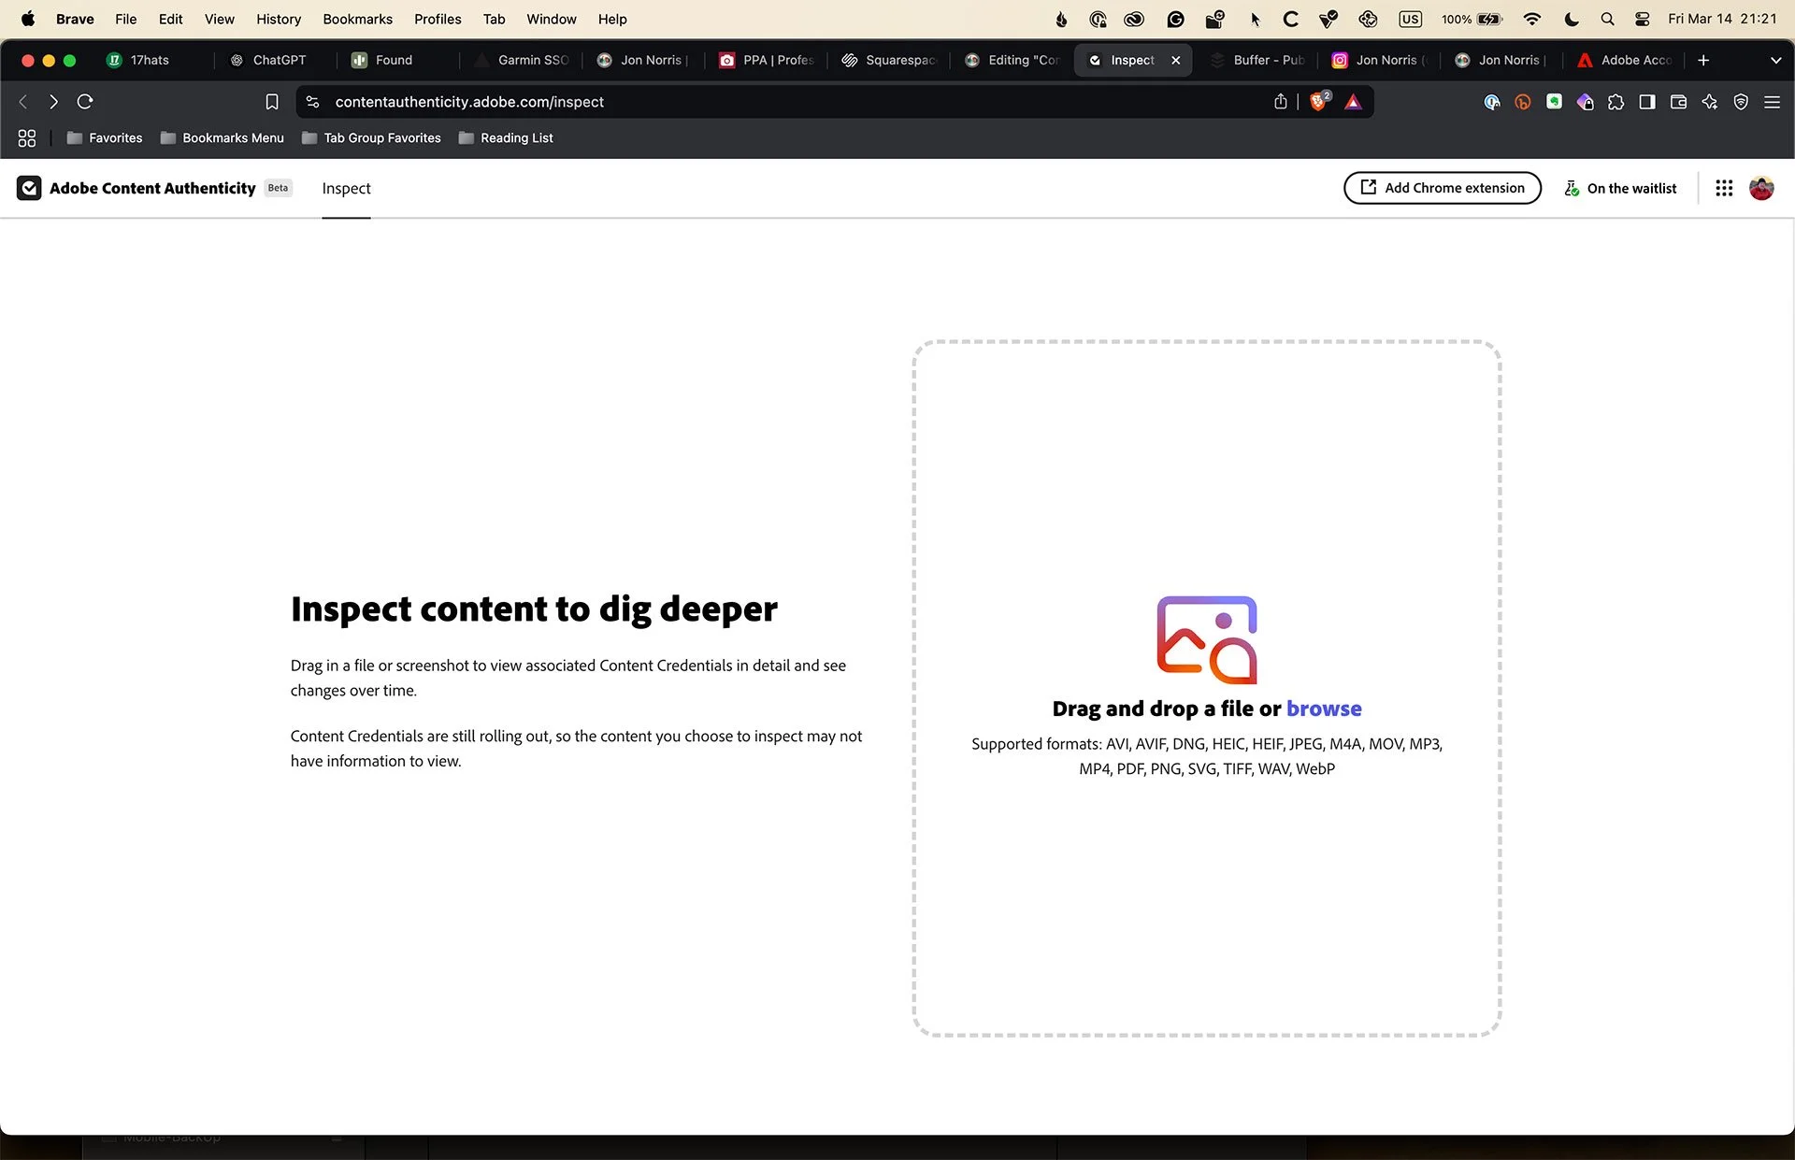The height and width of the screenshot is (1160, 1795).
Task: Toggle the browser sidebar panel icon
Action: click(1647, 102)
